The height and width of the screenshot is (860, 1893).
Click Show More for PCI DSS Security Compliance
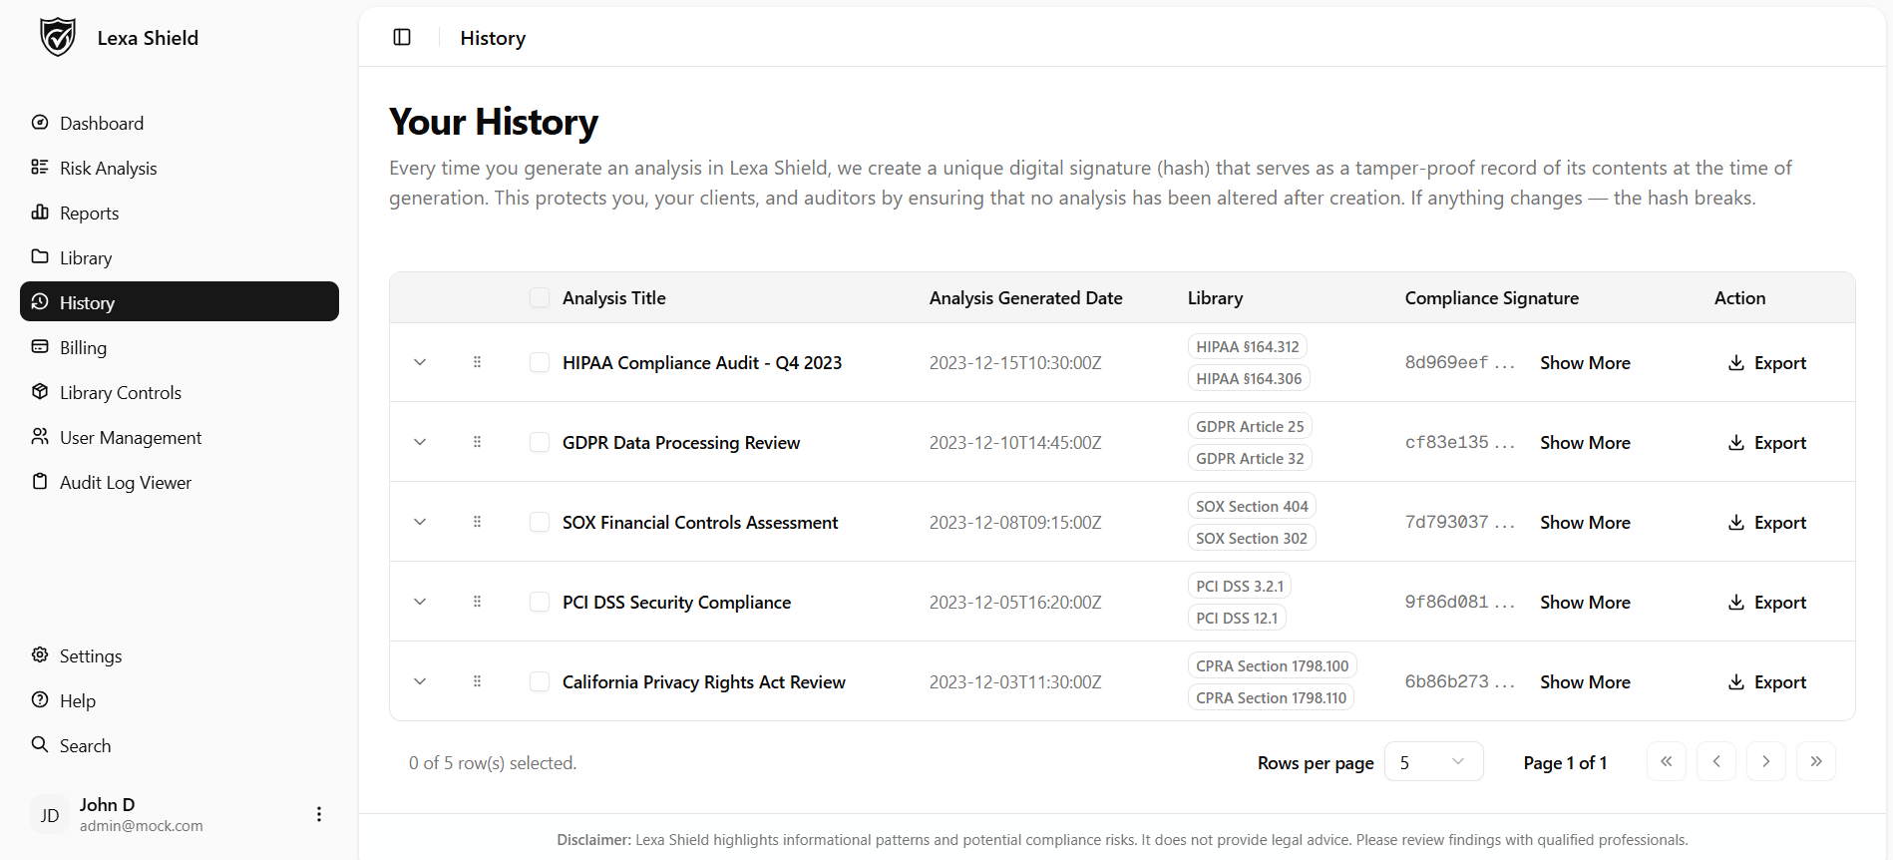(1585, 602)
